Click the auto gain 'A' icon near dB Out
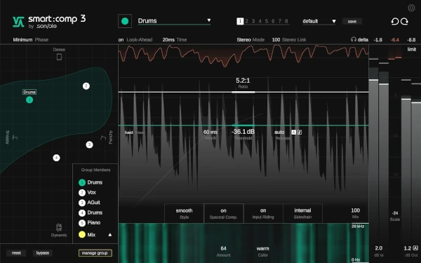 pos(415,248)
